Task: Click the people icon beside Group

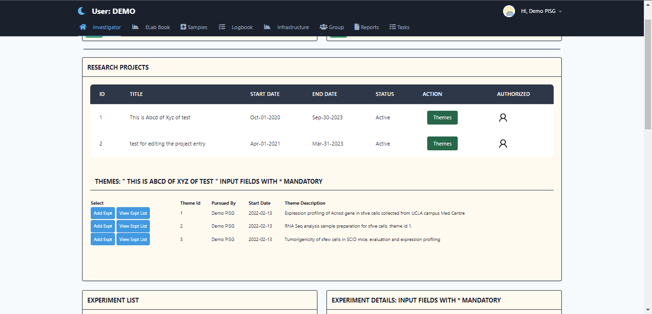Action: 323,27
